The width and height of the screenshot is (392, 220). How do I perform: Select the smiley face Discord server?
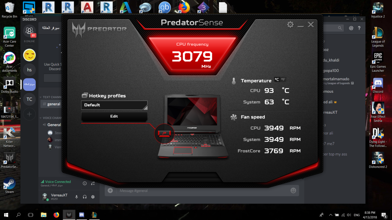29,55
